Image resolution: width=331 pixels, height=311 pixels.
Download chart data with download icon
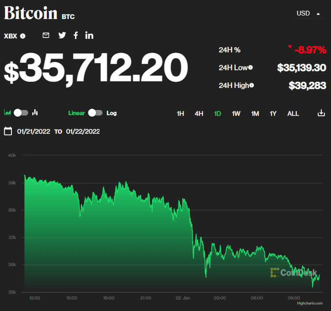[321, 113]
